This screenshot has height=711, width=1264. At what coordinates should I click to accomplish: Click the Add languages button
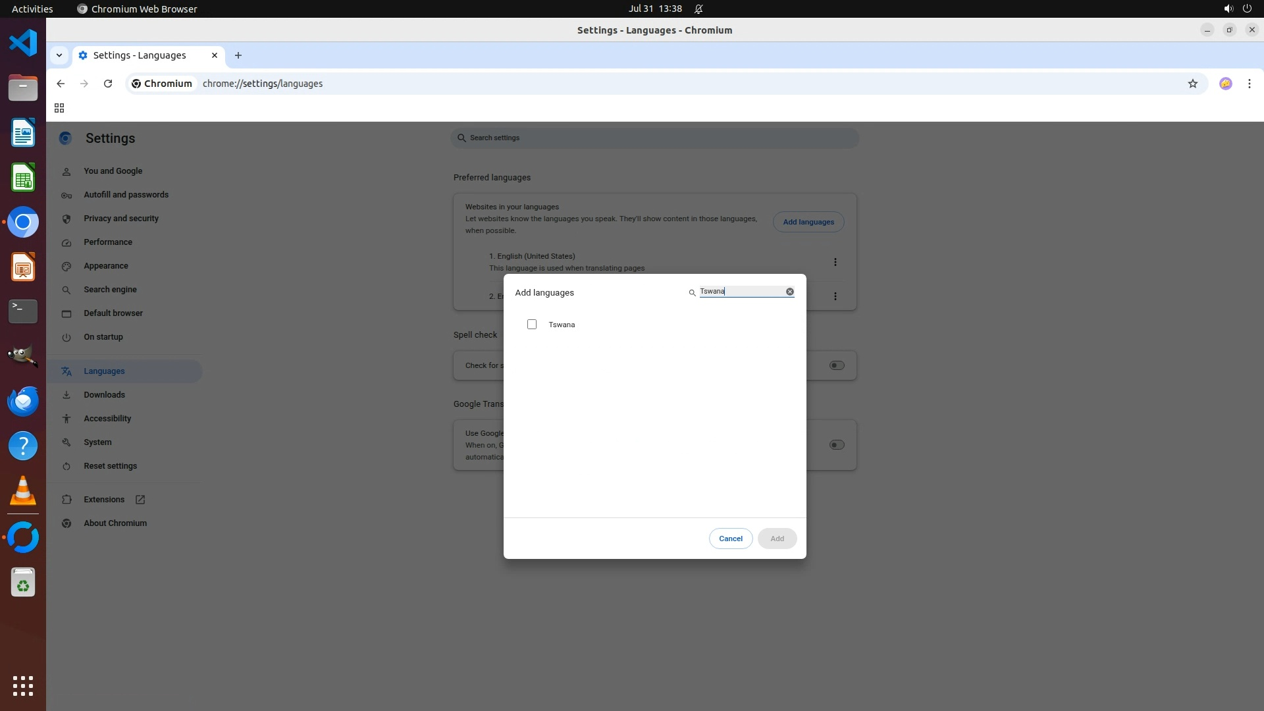pyautogui.click(x=808, y=222)
